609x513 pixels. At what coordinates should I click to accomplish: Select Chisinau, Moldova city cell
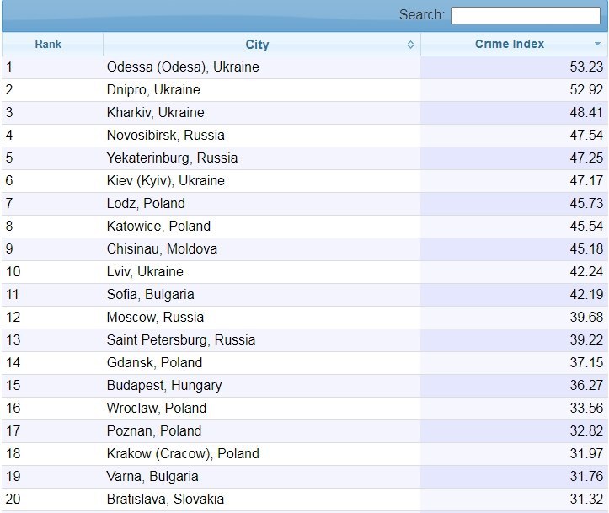coord(262,249)
